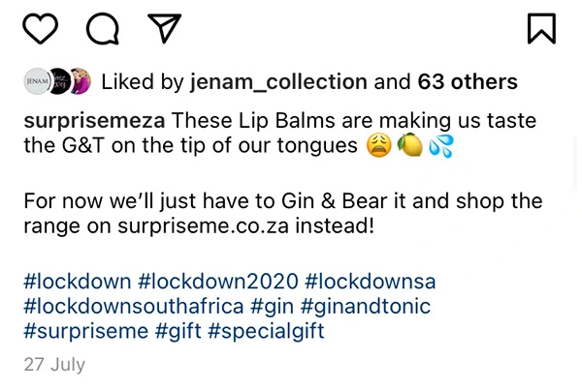Click the second overlapping liker avatar

(x=59, y=81)
